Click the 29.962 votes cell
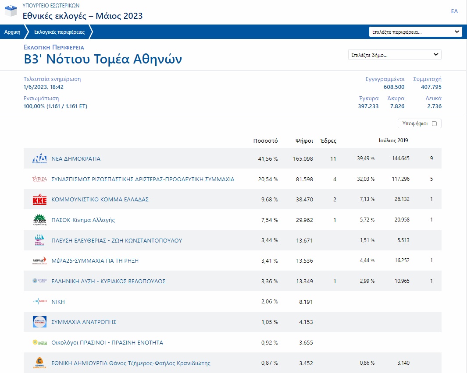This screenshot has height=373, width=467. coord(304,220)
